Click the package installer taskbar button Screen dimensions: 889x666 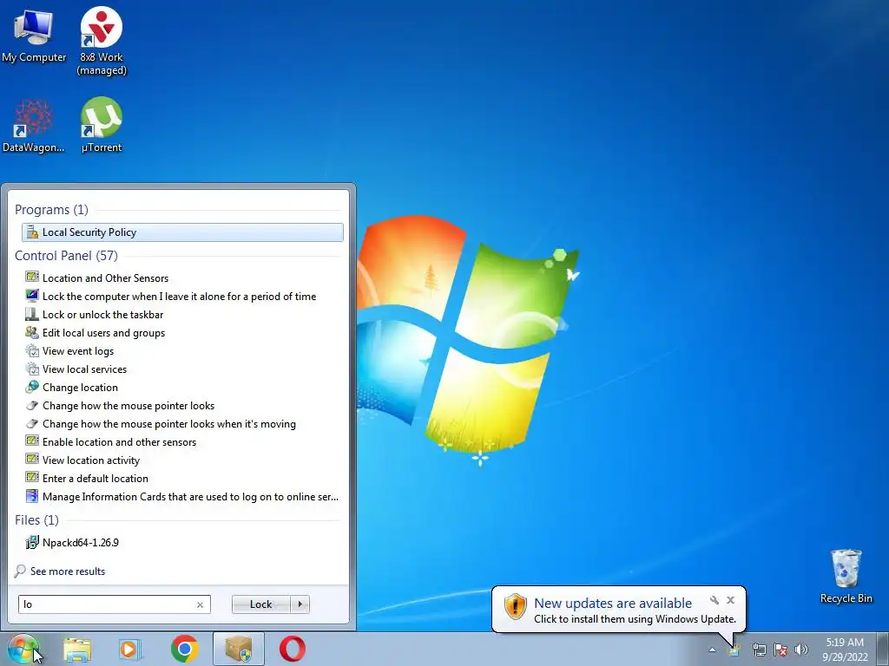[238, 649]
